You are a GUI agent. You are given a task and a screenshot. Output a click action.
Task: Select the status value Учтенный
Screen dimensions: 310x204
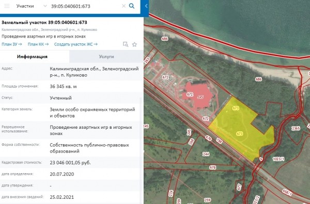60,98
